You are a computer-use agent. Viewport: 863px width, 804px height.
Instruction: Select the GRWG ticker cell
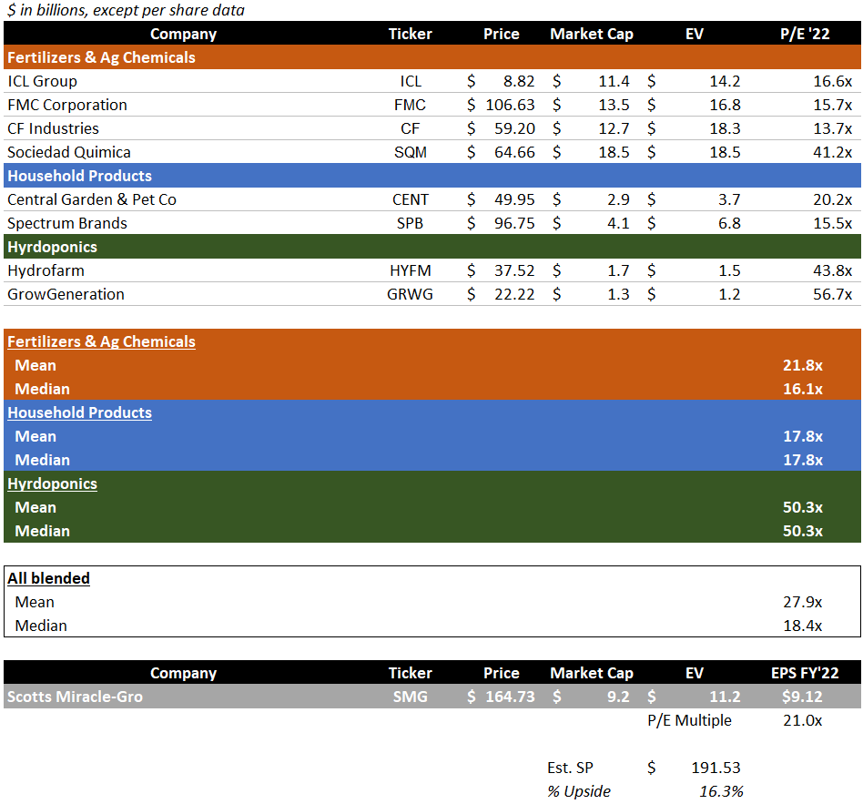tap(411, 294)
